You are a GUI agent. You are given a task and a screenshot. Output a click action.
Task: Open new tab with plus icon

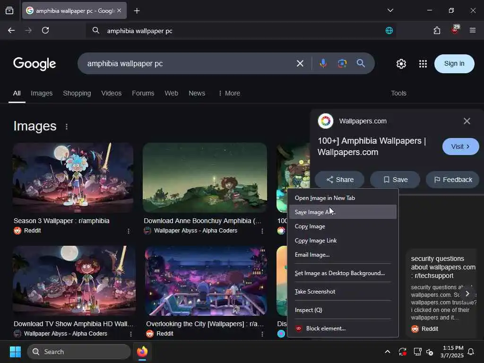[137, 11]
